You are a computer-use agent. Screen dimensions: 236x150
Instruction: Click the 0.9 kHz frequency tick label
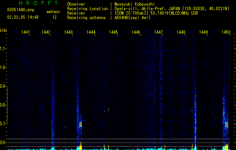click(x=3, y=86)
